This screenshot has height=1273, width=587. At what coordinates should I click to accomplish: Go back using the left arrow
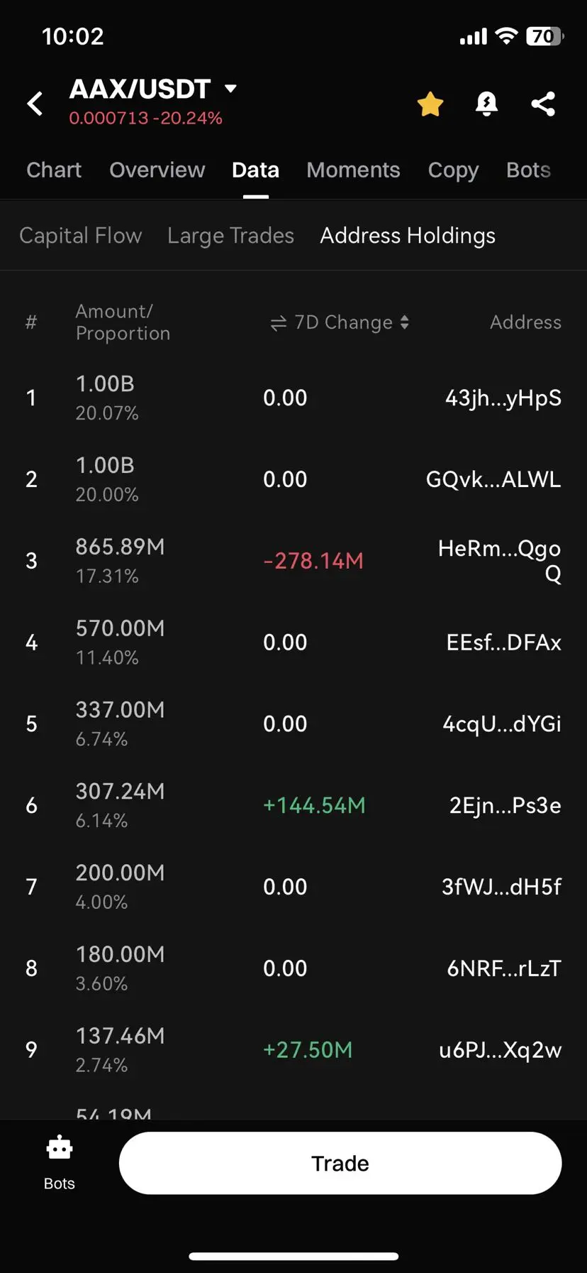click(x=35, y=104)
